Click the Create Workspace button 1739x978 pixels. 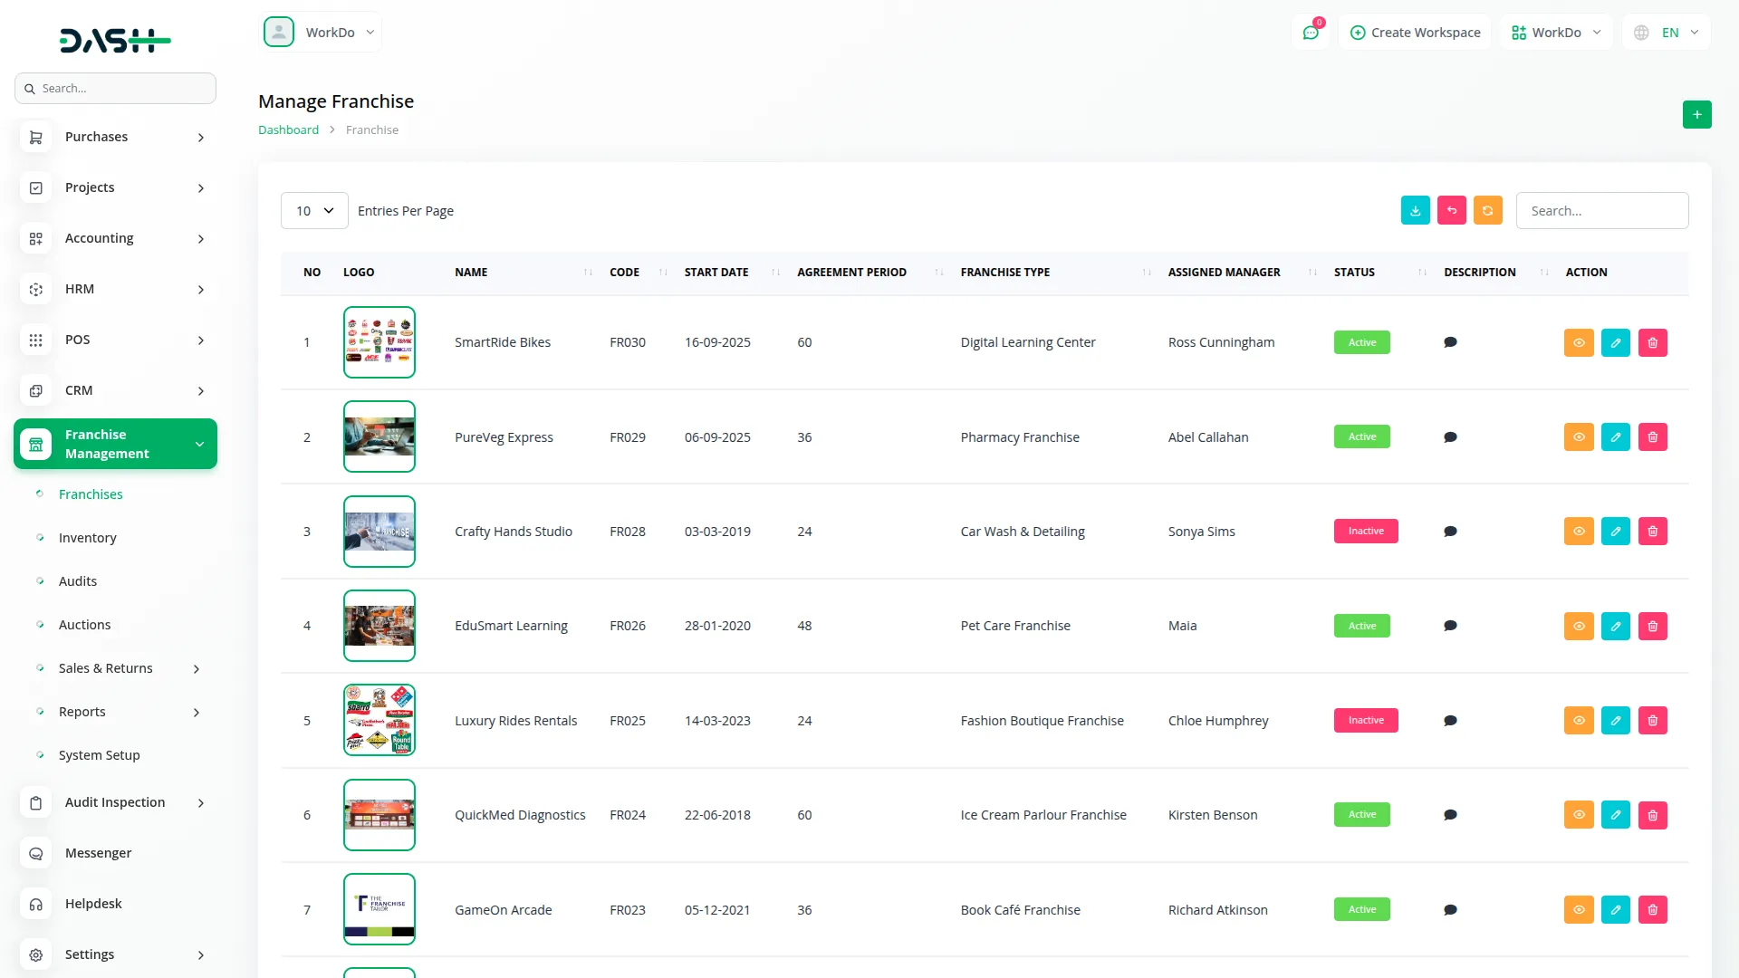point(1415,33)
